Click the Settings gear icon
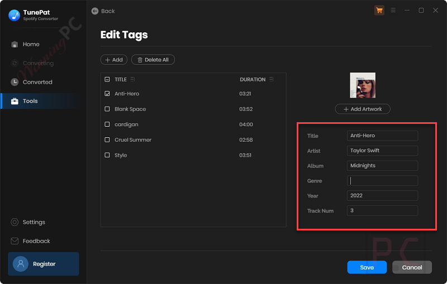Image resolution: width=447 pixels, height=284 pixels. pos(15,222)
